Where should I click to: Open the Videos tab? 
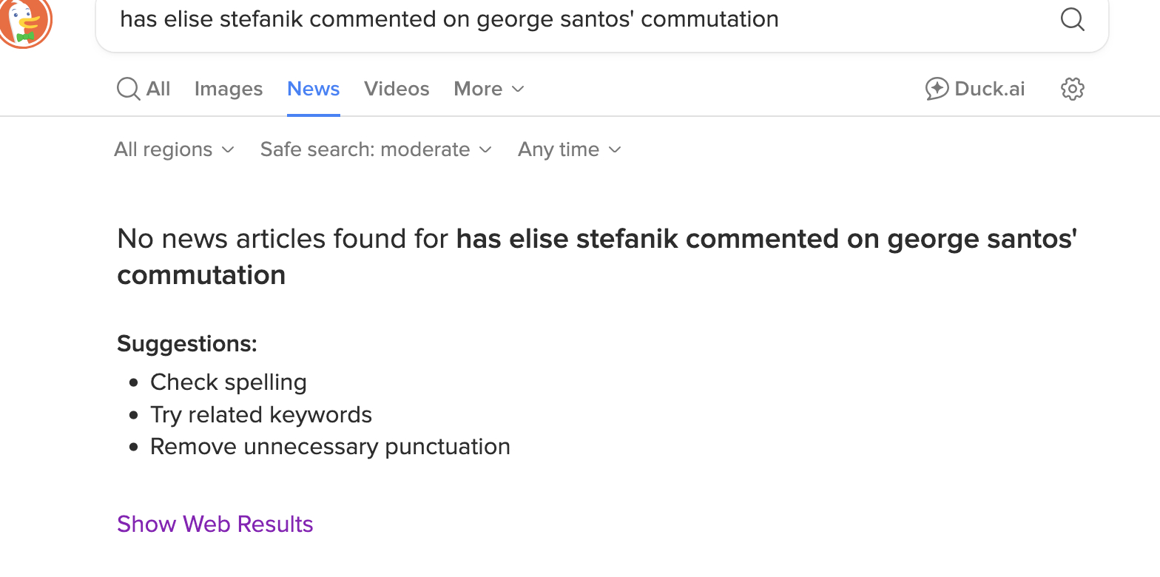click(397, 90)
